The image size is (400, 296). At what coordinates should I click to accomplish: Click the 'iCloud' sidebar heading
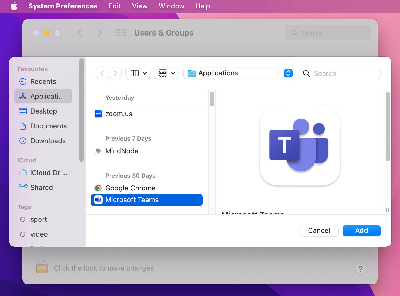pyautogui.click(x=27, y=160)
